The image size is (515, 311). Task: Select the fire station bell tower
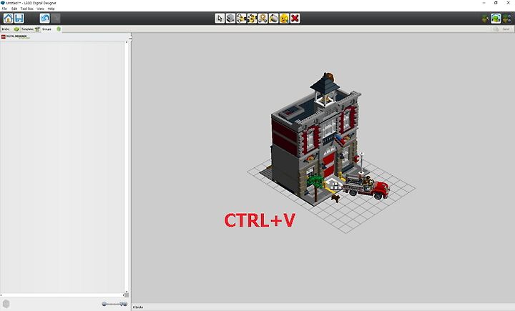(325, 89)
